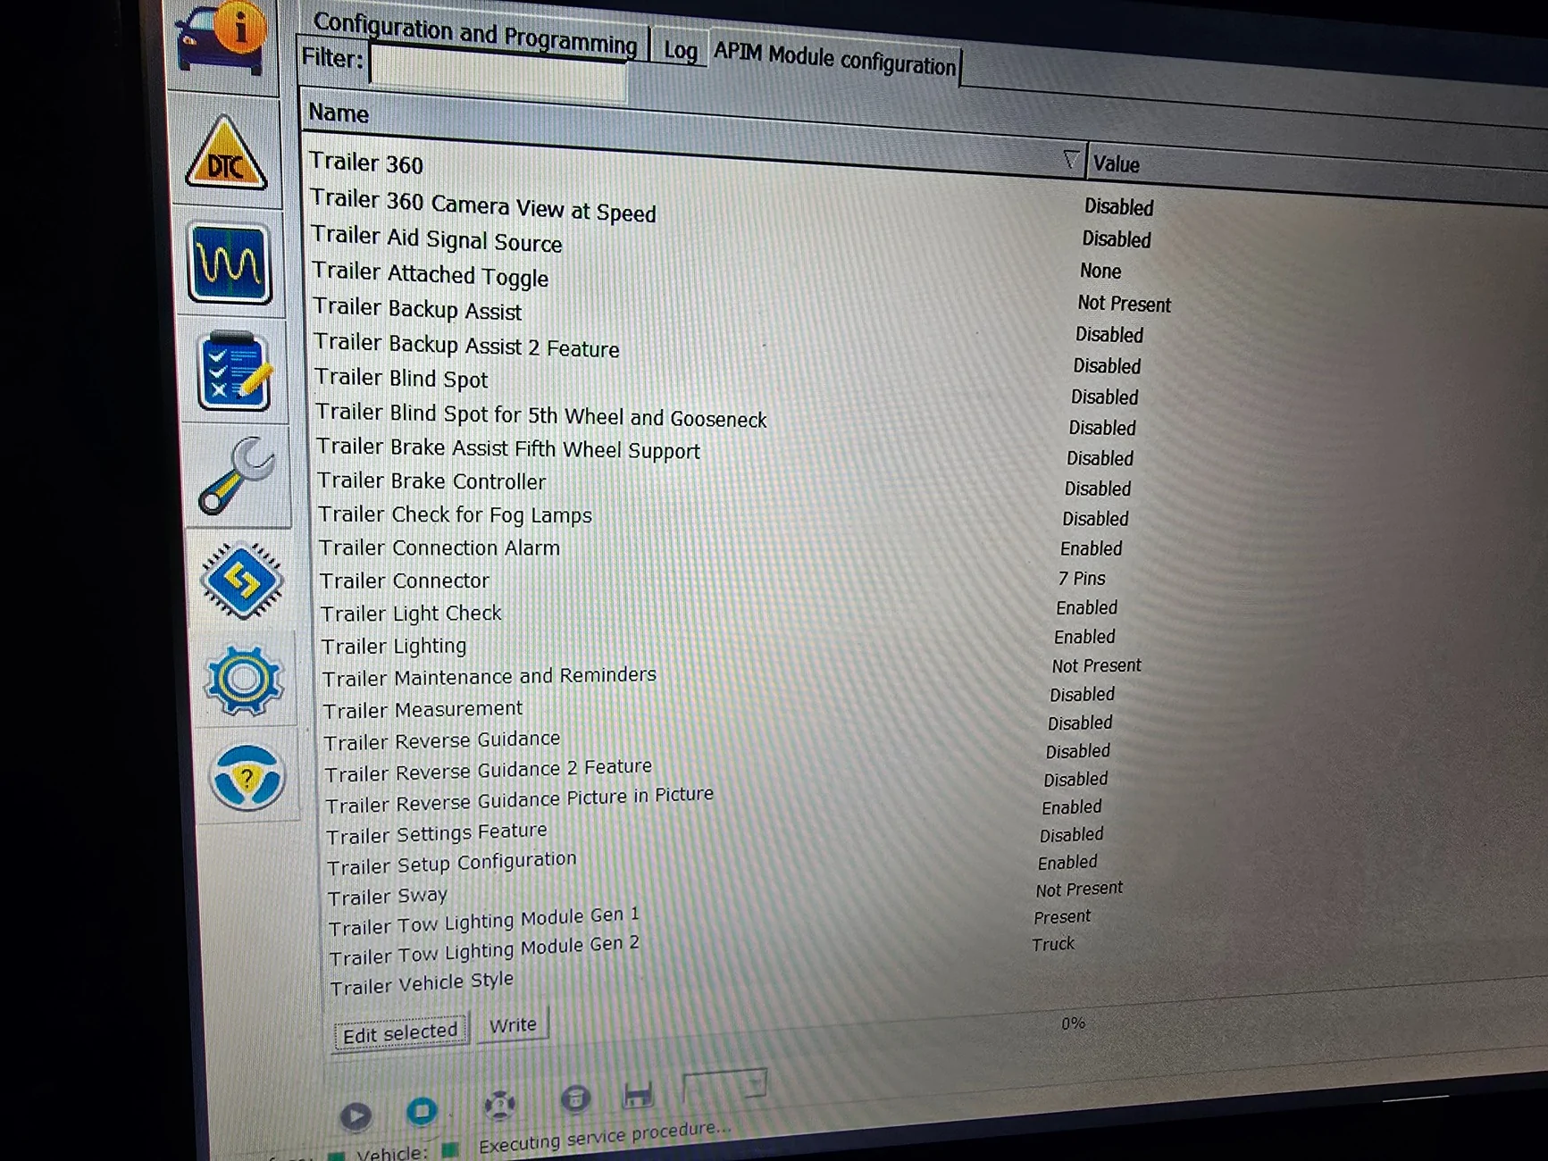Select the 'Trailer Connection Alarm' row
The width and height of the screenshot is (1548, 1161).
coord(439,547)
